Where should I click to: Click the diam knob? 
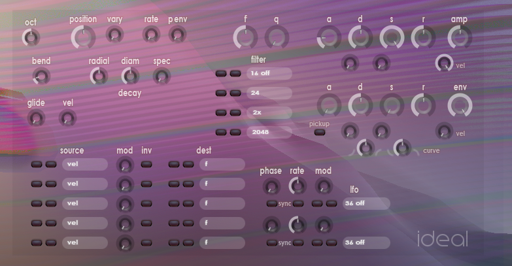pyautogui.click(x=130, y=76)
